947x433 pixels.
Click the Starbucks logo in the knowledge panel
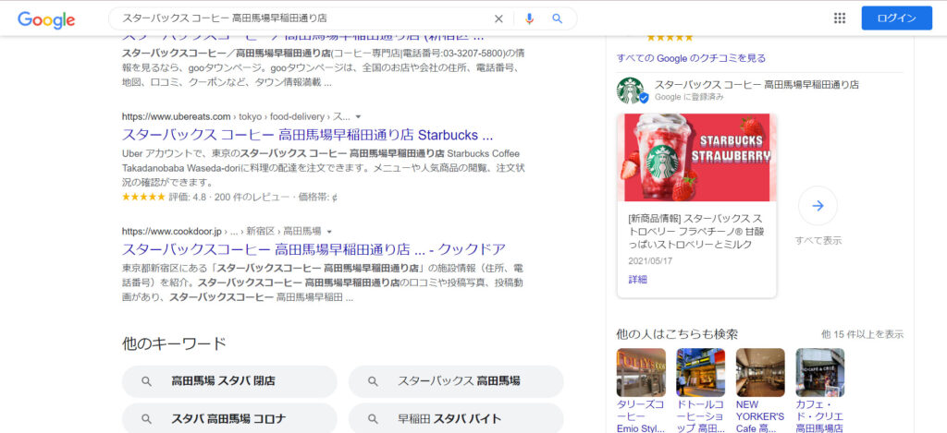click(x=632, y=90)
